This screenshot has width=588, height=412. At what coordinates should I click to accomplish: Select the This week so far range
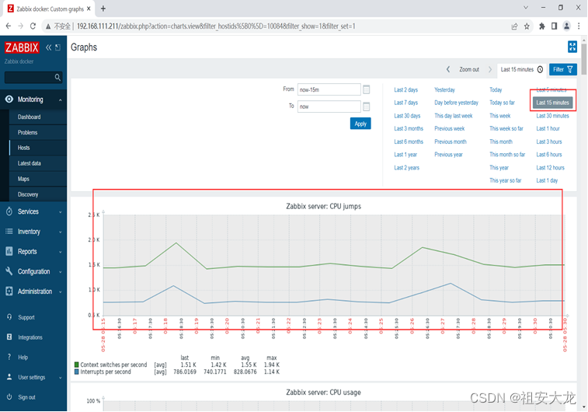pos(506,128)
